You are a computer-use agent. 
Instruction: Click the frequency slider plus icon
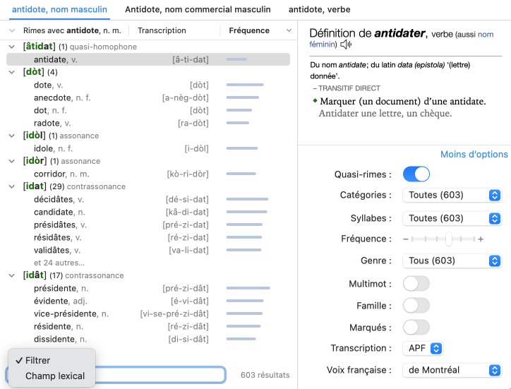(481, 239)
